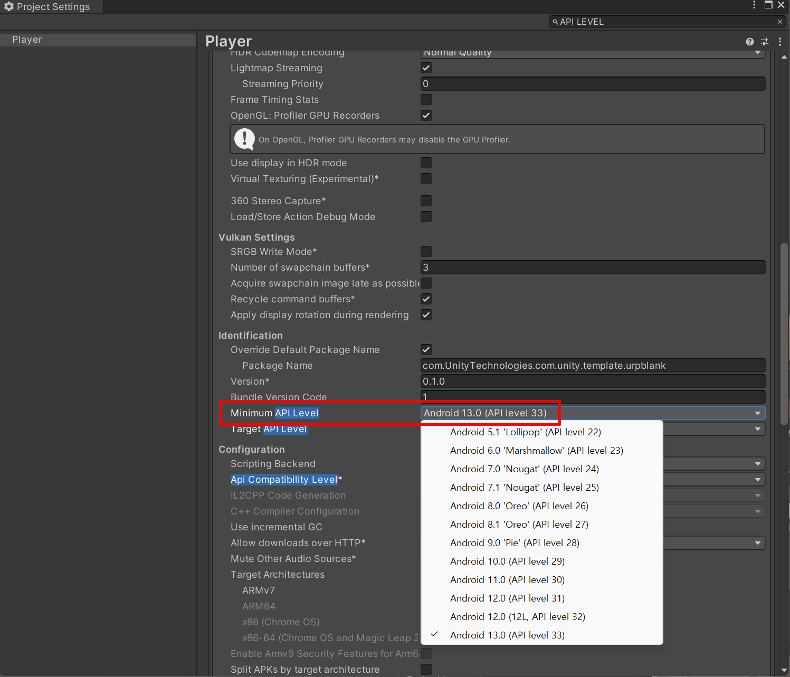
Task: Click the Package Name text field
Action: (x=592, y=366)
